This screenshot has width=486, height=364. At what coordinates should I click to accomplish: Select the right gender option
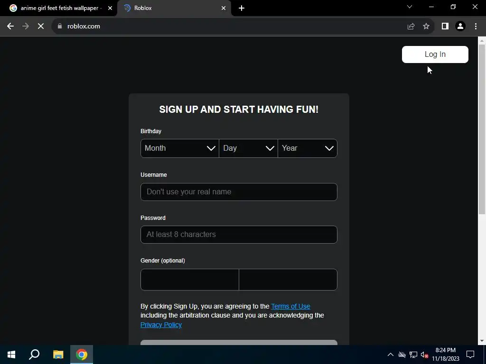pyautogui.click(x=288, y=280)
